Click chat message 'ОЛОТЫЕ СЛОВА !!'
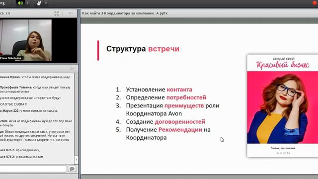This screenshot has width=318, height=179. [x=13, y=104]
